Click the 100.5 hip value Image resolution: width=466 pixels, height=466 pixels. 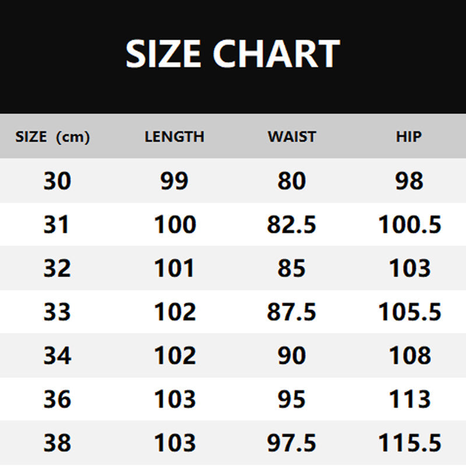[x=409, y=224]
